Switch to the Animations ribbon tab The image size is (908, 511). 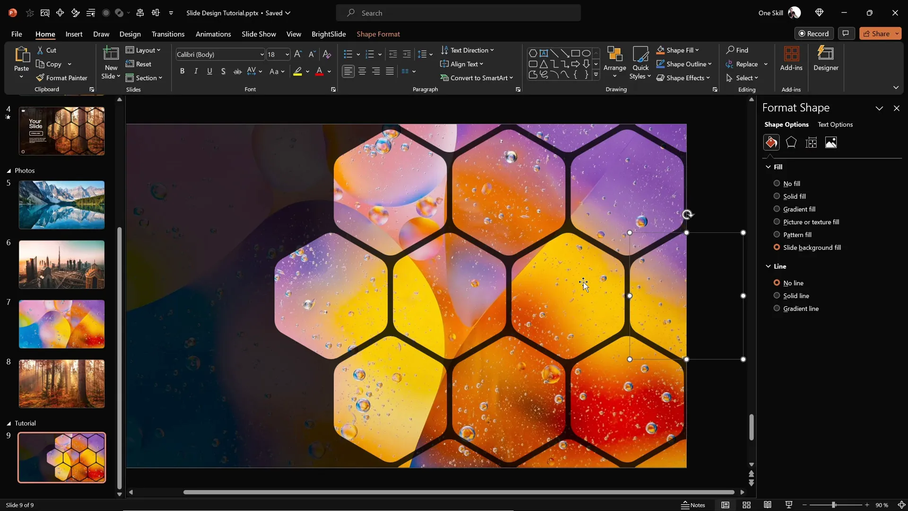[214, 34]
